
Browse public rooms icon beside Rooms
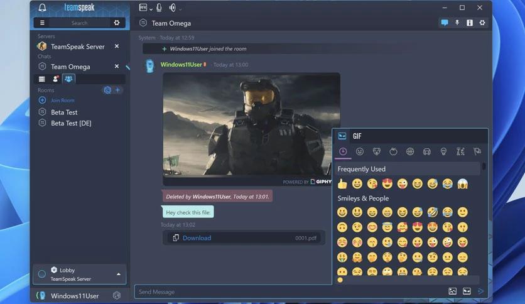click(107, 90)
